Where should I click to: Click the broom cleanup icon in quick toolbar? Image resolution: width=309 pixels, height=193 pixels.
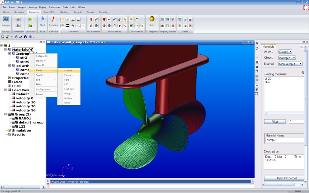click(21, 37)
